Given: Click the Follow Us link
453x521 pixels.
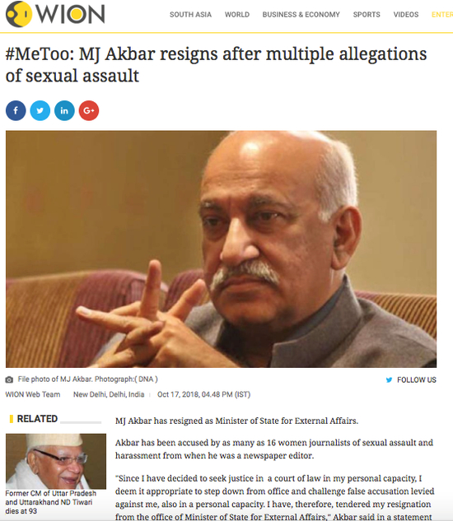Looking at the screenshot, I should coord(417,379).
